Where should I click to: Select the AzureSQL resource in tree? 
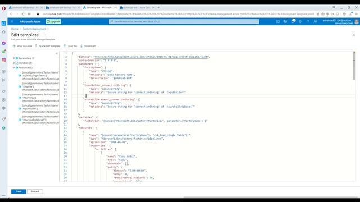39,98
